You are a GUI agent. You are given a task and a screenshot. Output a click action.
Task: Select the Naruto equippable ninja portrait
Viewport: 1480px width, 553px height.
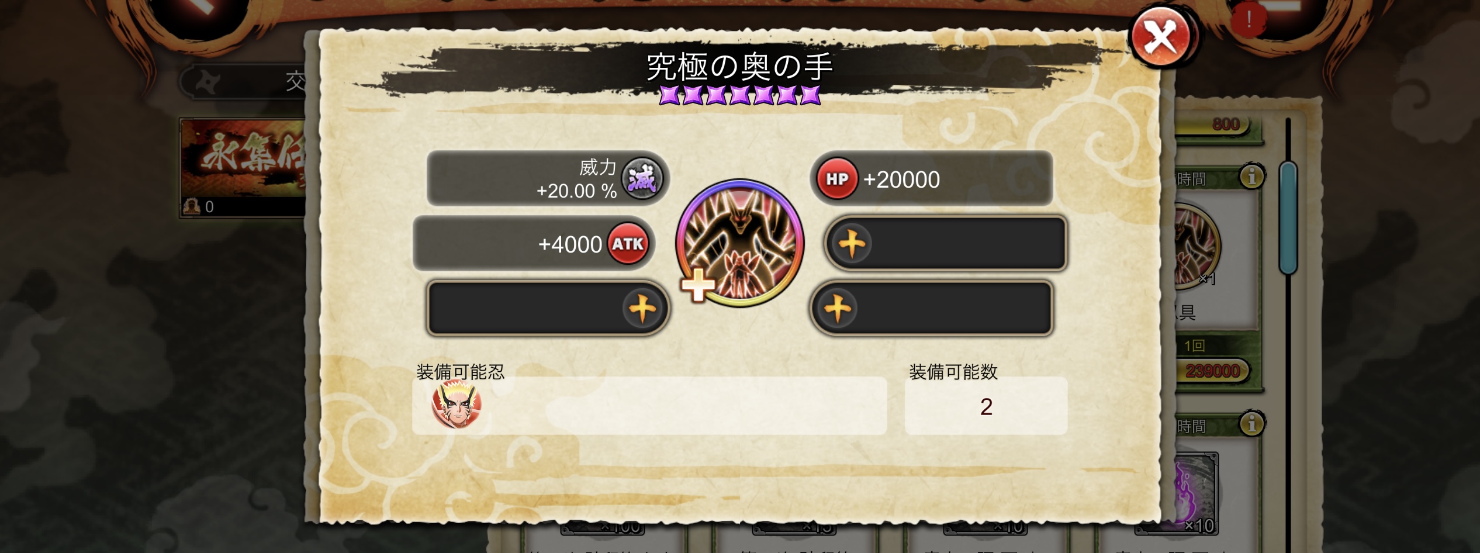(x=457, y=404)
